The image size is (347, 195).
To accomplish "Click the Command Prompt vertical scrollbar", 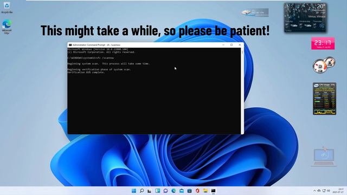I will [242, 90].
